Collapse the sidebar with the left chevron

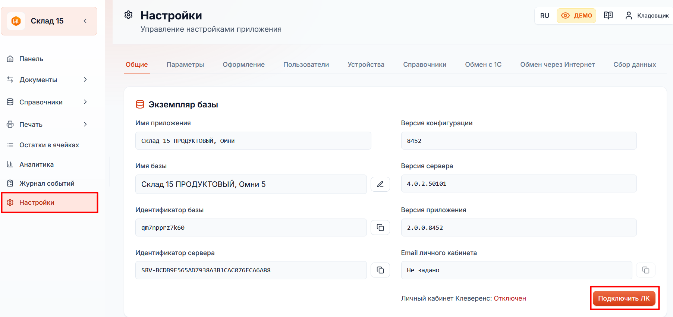tap(85, 21)
